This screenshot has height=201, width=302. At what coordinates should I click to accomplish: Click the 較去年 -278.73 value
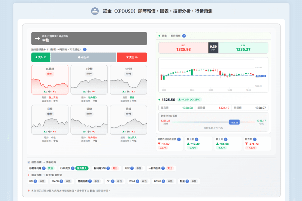coord(252,144)
